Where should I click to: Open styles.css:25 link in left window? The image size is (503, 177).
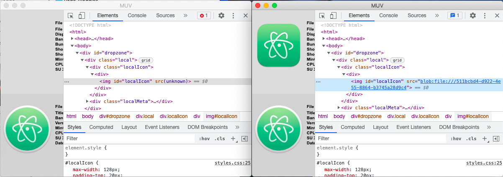click(232, 163)
